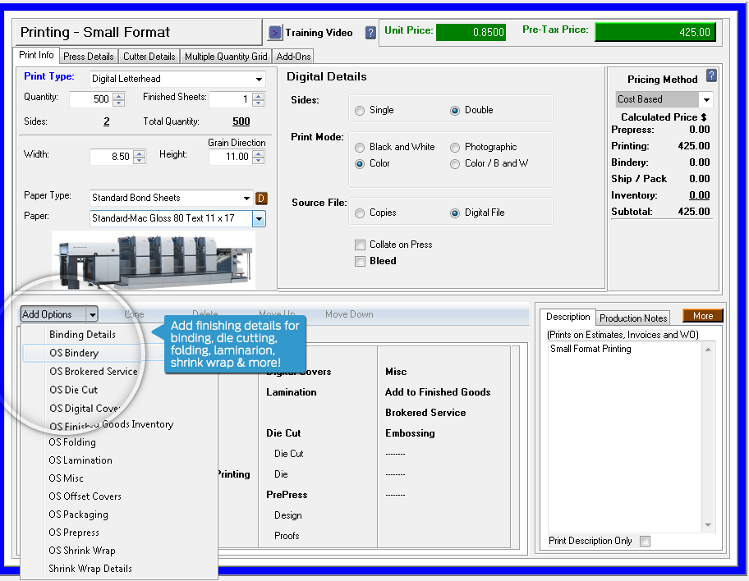Select Copies as the source file
Screen dimensions: 749x581
pos(360,213)
